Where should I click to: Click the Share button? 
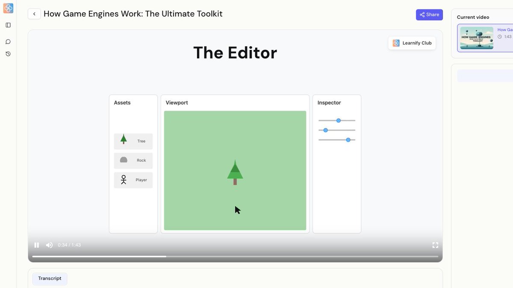coord(429,15)
